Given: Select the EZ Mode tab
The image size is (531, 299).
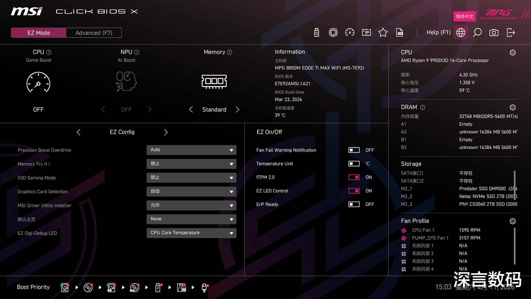Looking at the screenshot, I should [39, 33].
